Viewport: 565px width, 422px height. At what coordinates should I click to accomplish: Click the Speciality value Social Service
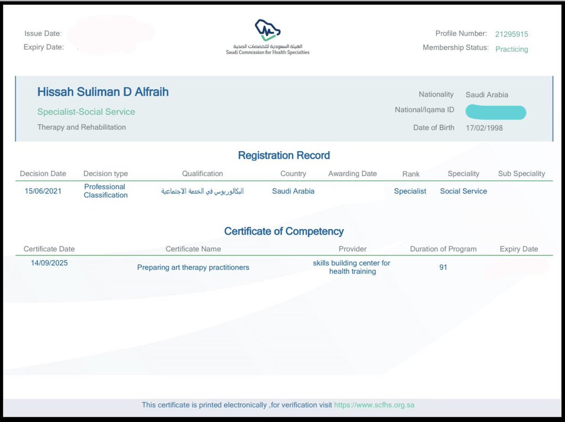click(x=464, y=191)
